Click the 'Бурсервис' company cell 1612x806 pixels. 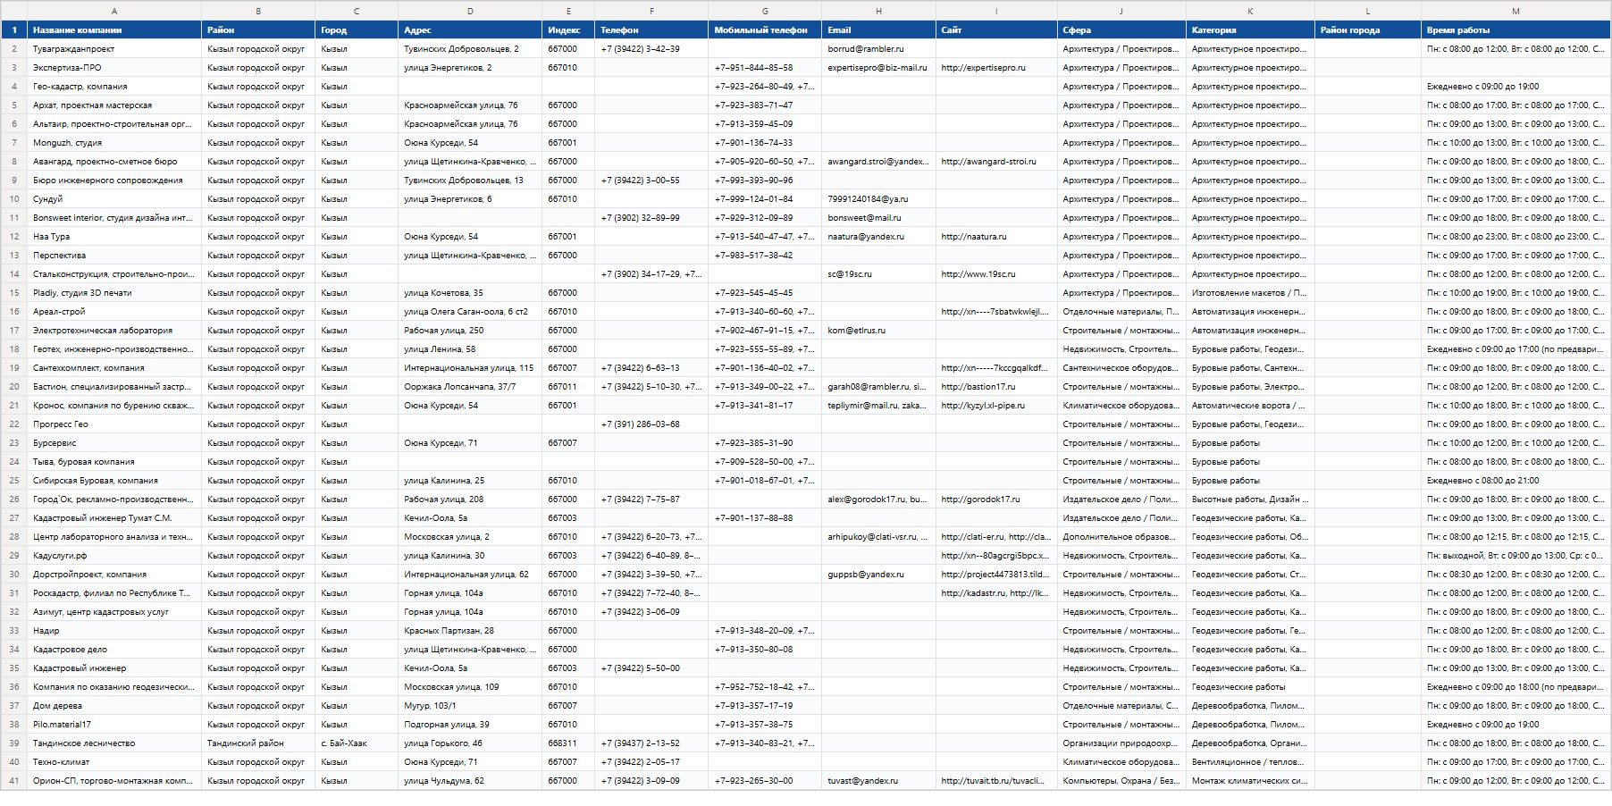[114, 443]
